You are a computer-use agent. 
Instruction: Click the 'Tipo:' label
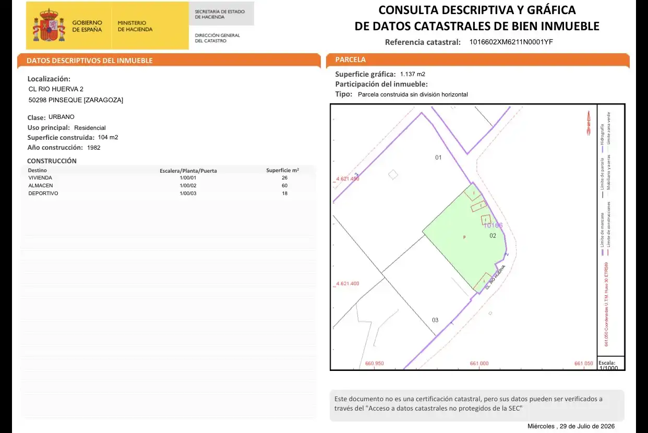click(344, 94)
